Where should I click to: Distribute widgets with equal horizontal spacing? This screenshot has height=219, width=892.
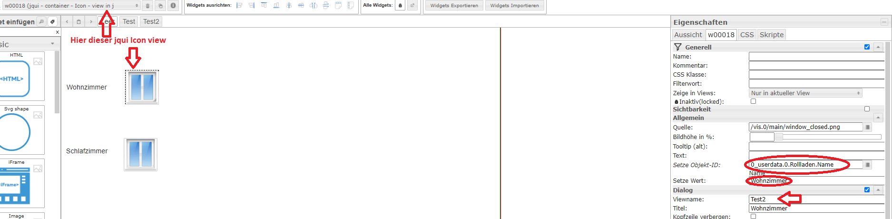click(314, 5)
